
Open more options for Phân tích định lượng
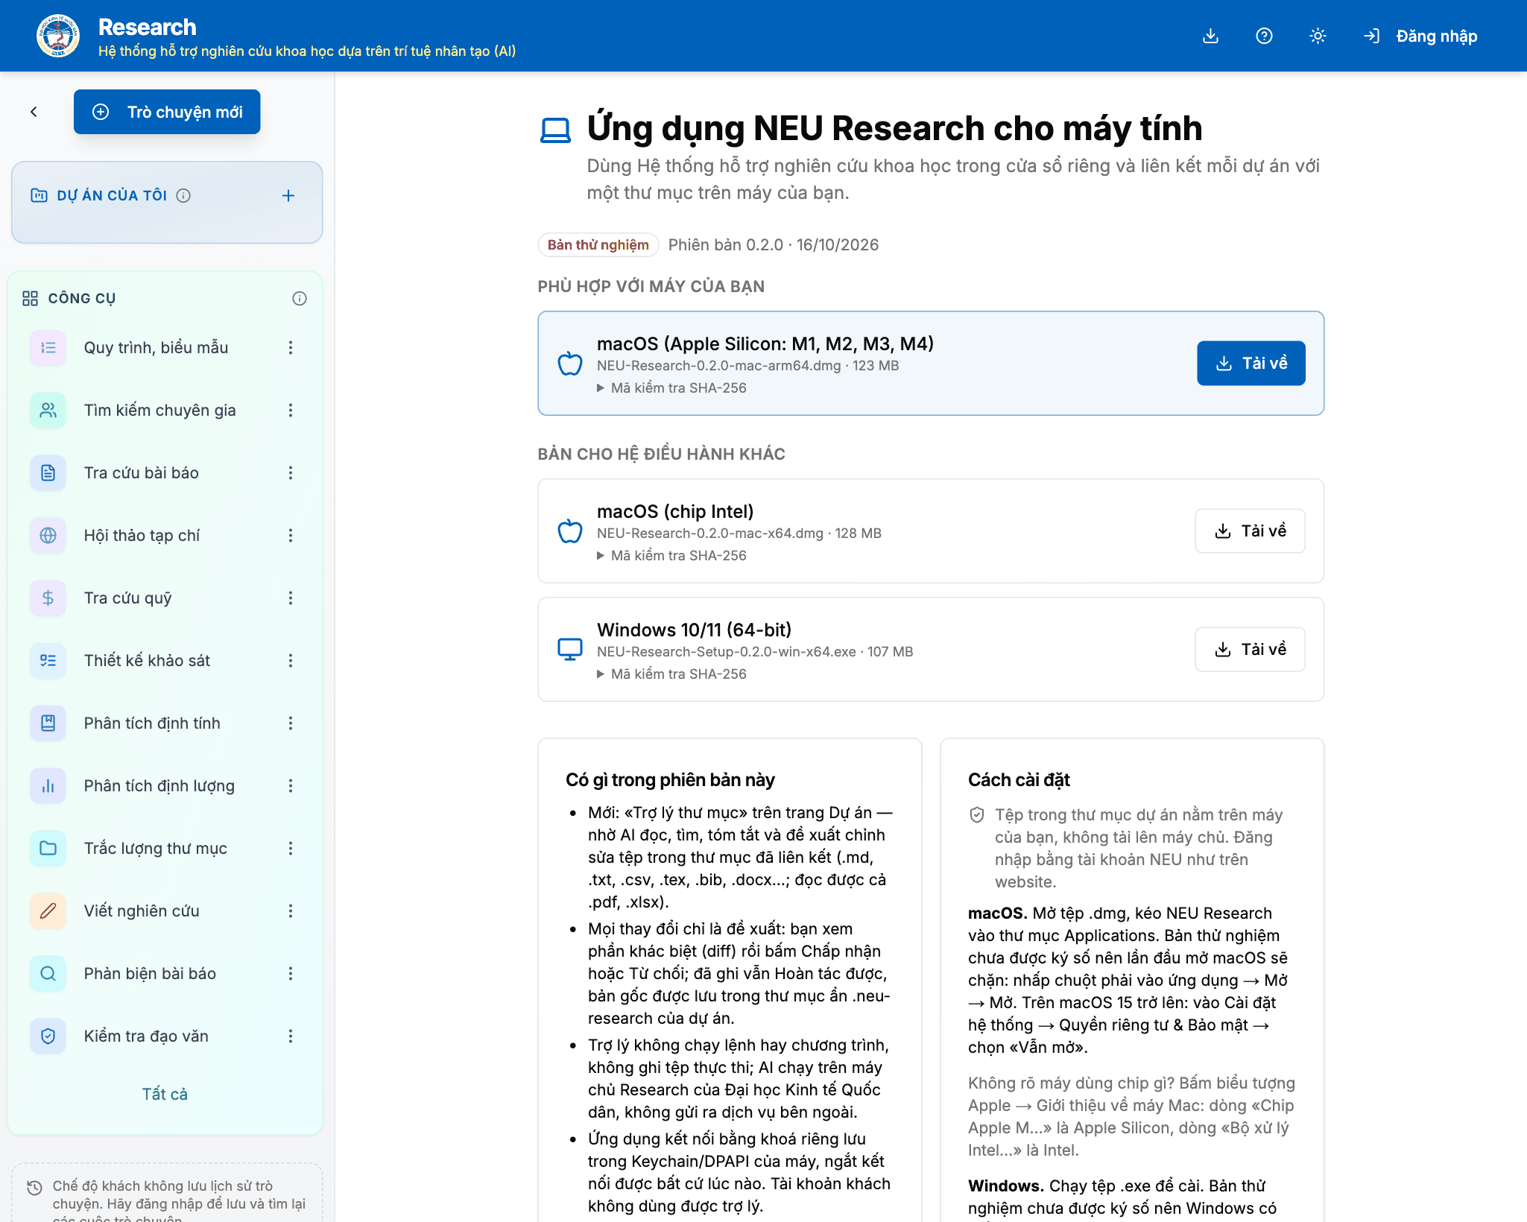coord(291,786)
